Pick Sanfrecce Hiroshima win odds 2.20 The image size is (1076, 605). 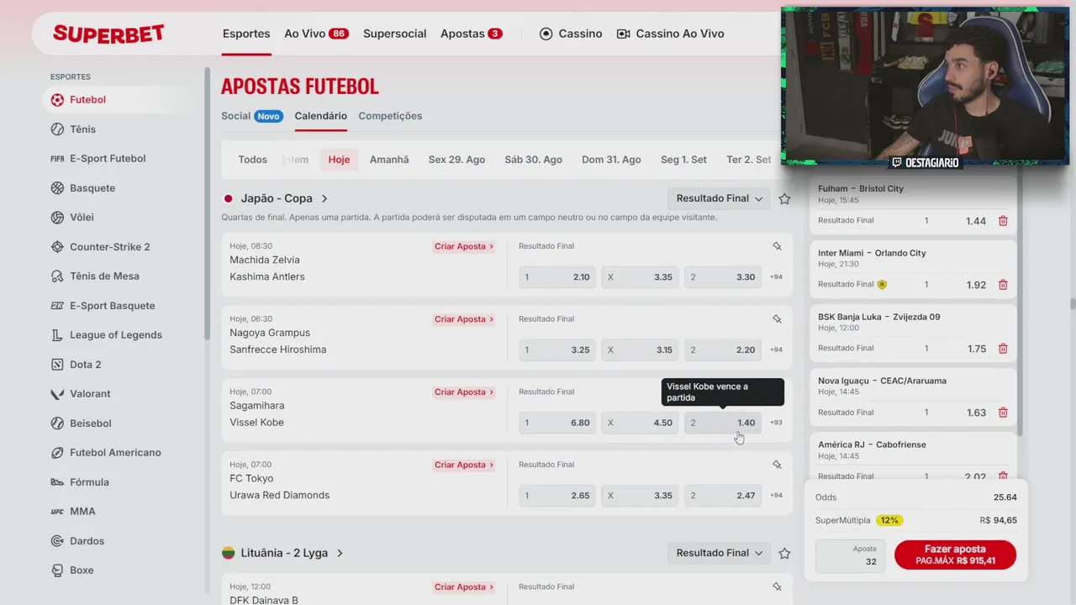(723, 350)
